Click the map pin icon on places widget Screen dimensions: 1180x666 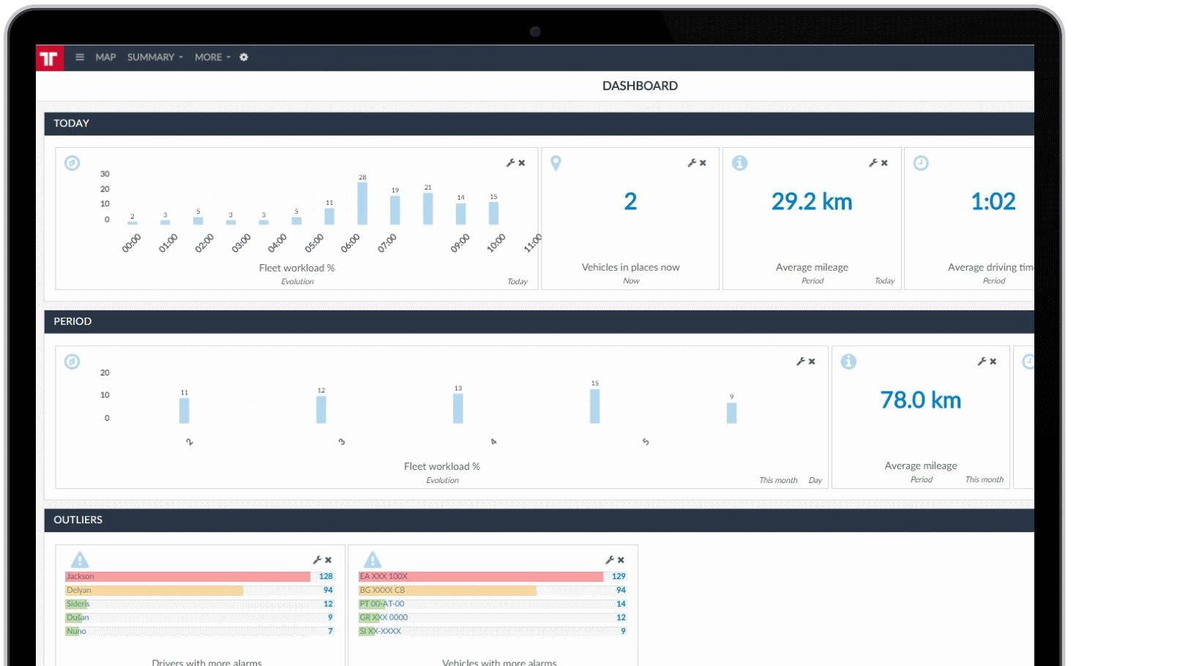[x=556, y=163]
